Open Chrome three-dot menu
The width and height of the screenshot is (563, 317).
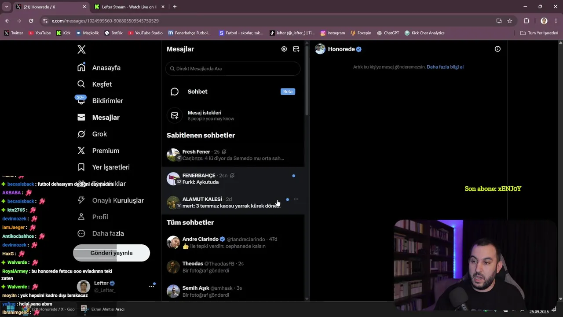tap(556, 21)
